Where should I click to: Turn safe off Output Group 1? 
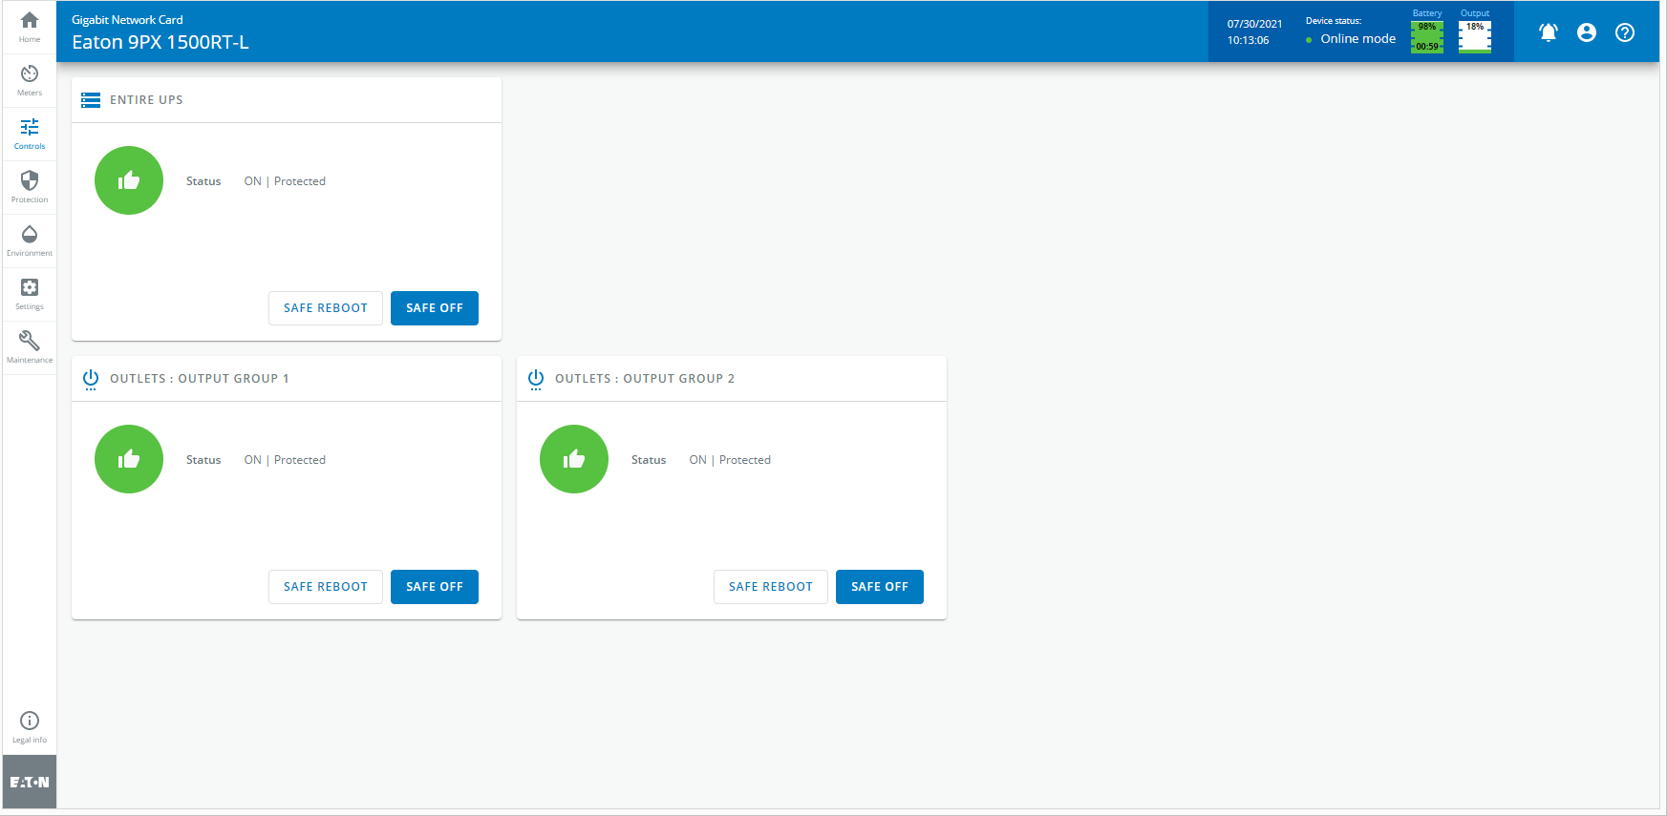[435, 587]
